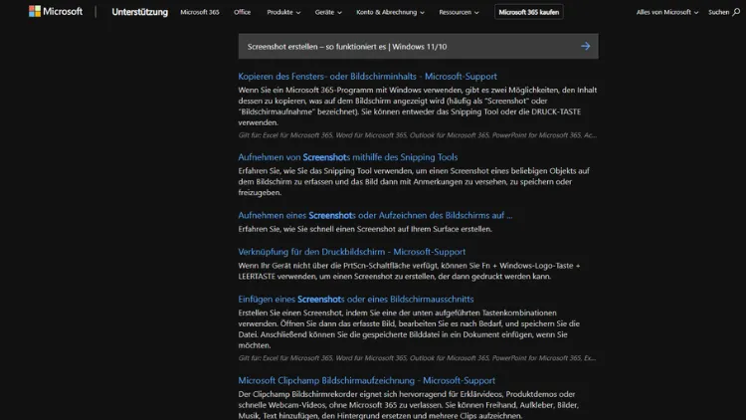Screen dimensions: 746x420
Task: Click text 'Erfahren Sie, wie Sie schnell einen Screenshot'
Action: [316, 229]
